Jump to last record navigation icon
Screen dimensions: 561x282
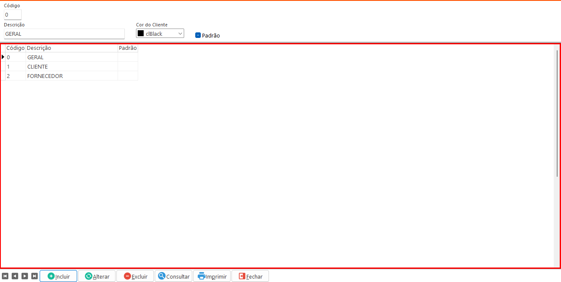(35, 276)
